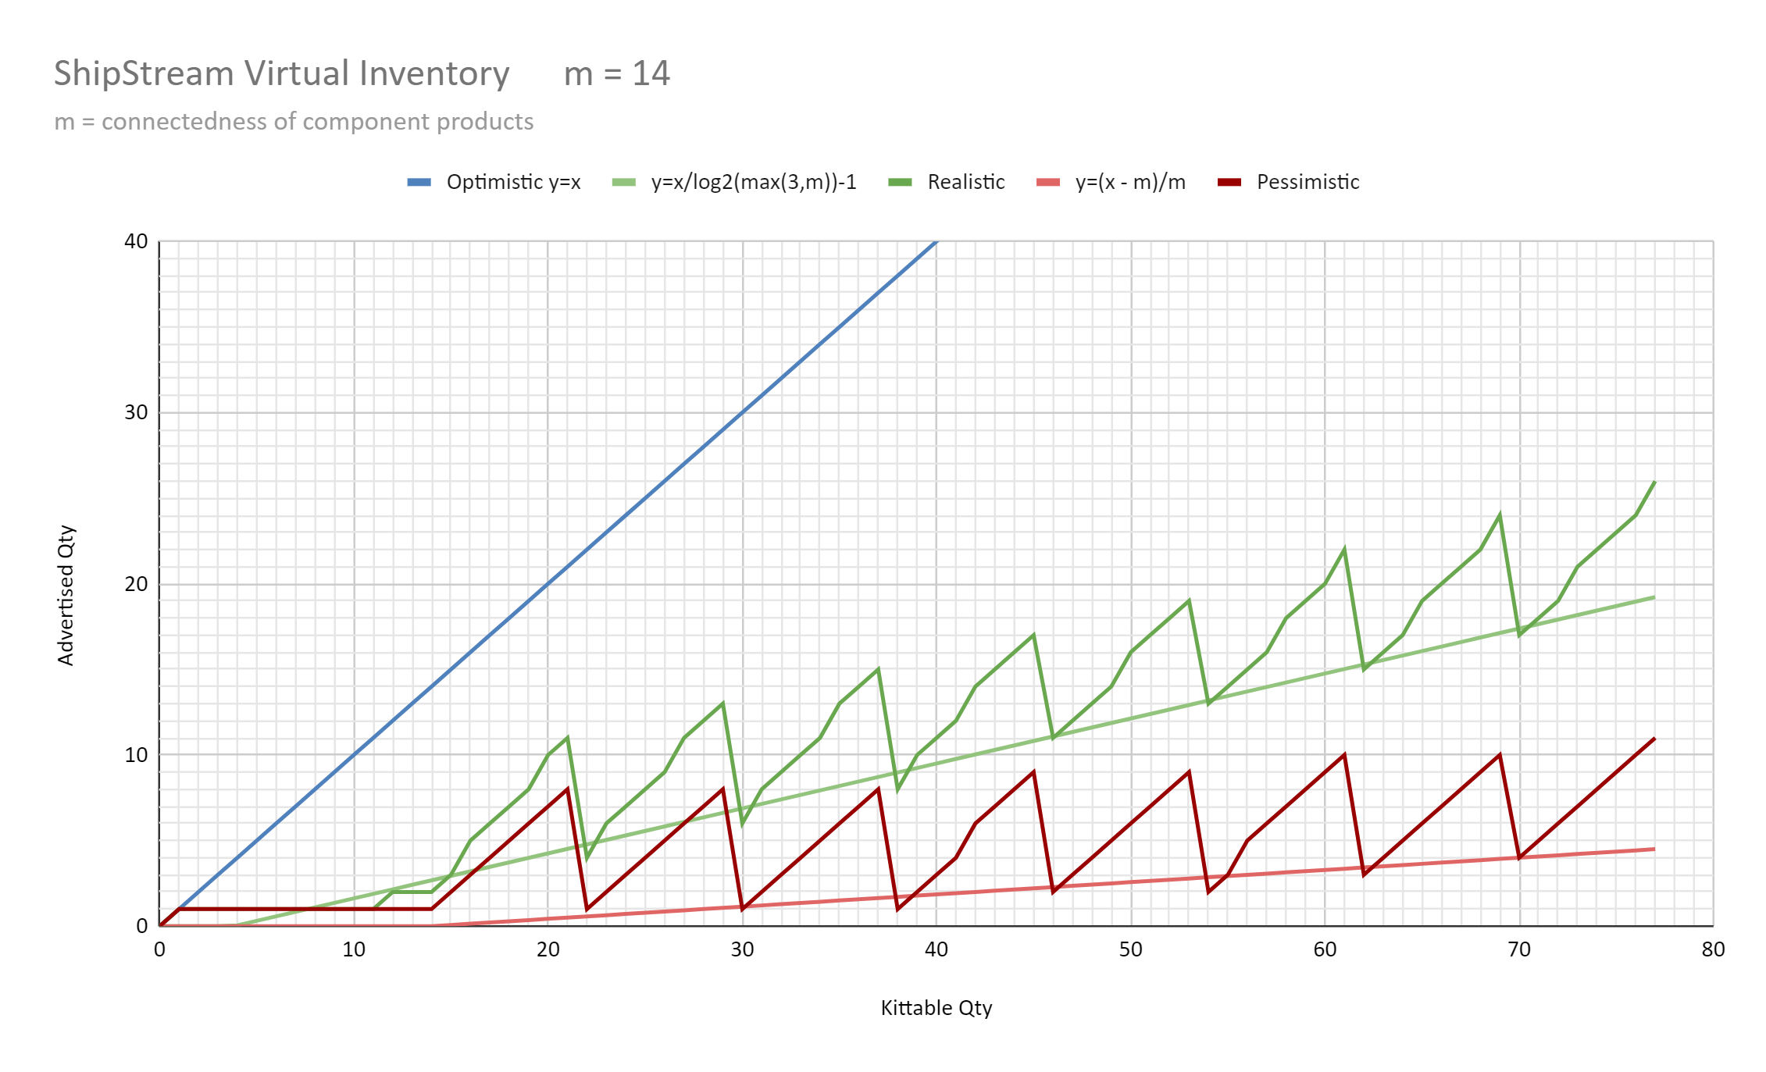Select the 'y=x/log2(max(3,m))-1' legend label
Image resolution: width=1766 pixels, height=1072 pixels.
pyautogui.click(x=753, y=182)
